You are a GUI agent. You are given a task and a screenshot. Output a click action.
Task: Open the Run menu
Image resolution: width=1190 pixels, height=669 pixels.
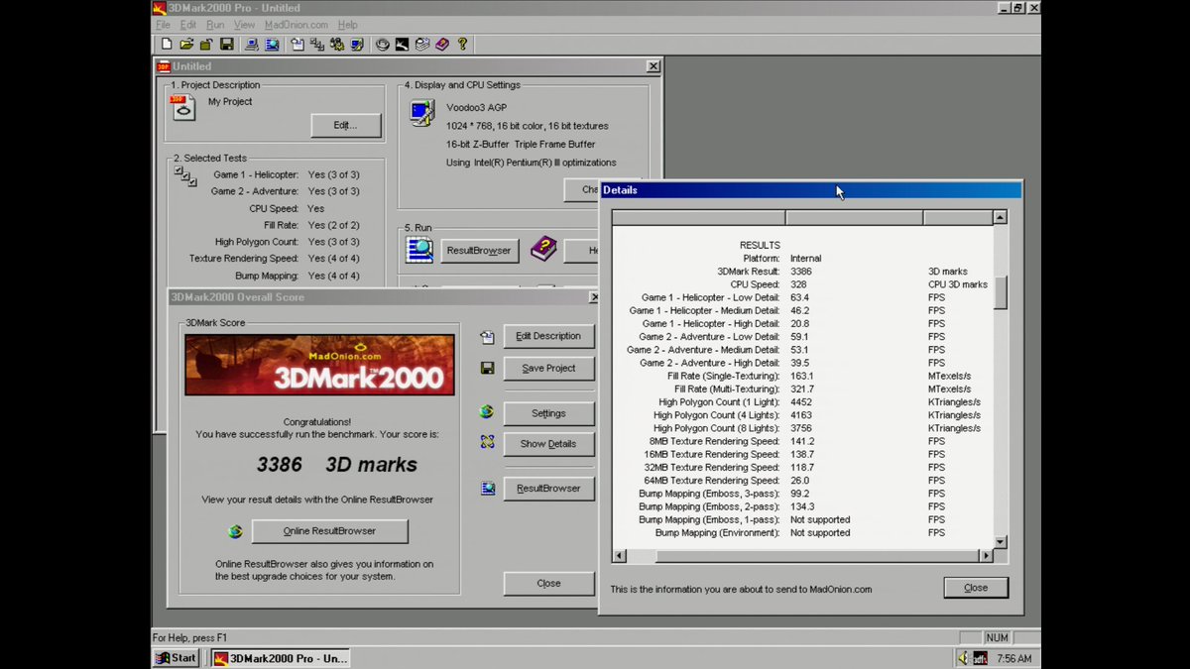(x=215, y=25)
